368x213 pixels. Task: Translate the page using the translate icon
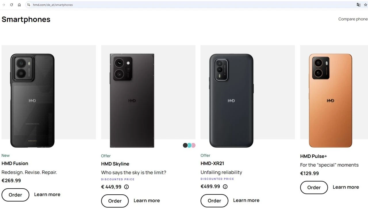tap(358, 5)
